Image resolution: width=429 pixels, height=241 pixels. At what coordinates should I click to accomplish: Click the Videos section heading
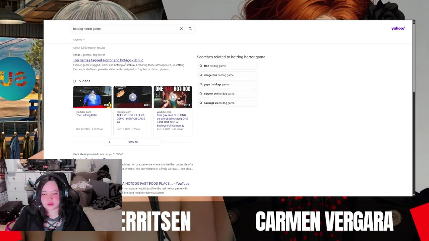pyautogui.click(x=85, y=81)
